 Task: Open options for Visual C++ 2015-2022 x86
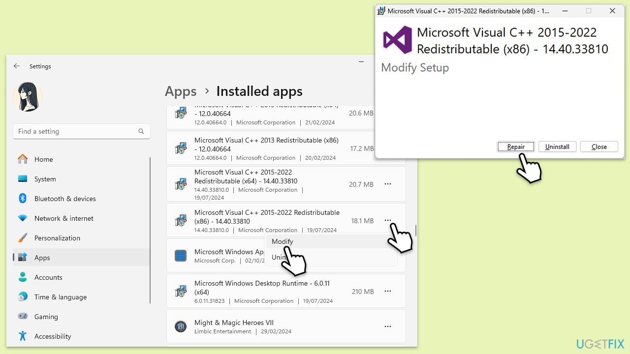(x=388, y=221)
